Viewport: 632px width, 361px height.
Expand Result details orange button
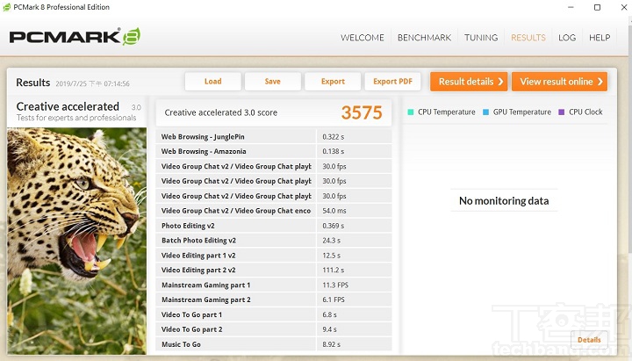(469, 82)
